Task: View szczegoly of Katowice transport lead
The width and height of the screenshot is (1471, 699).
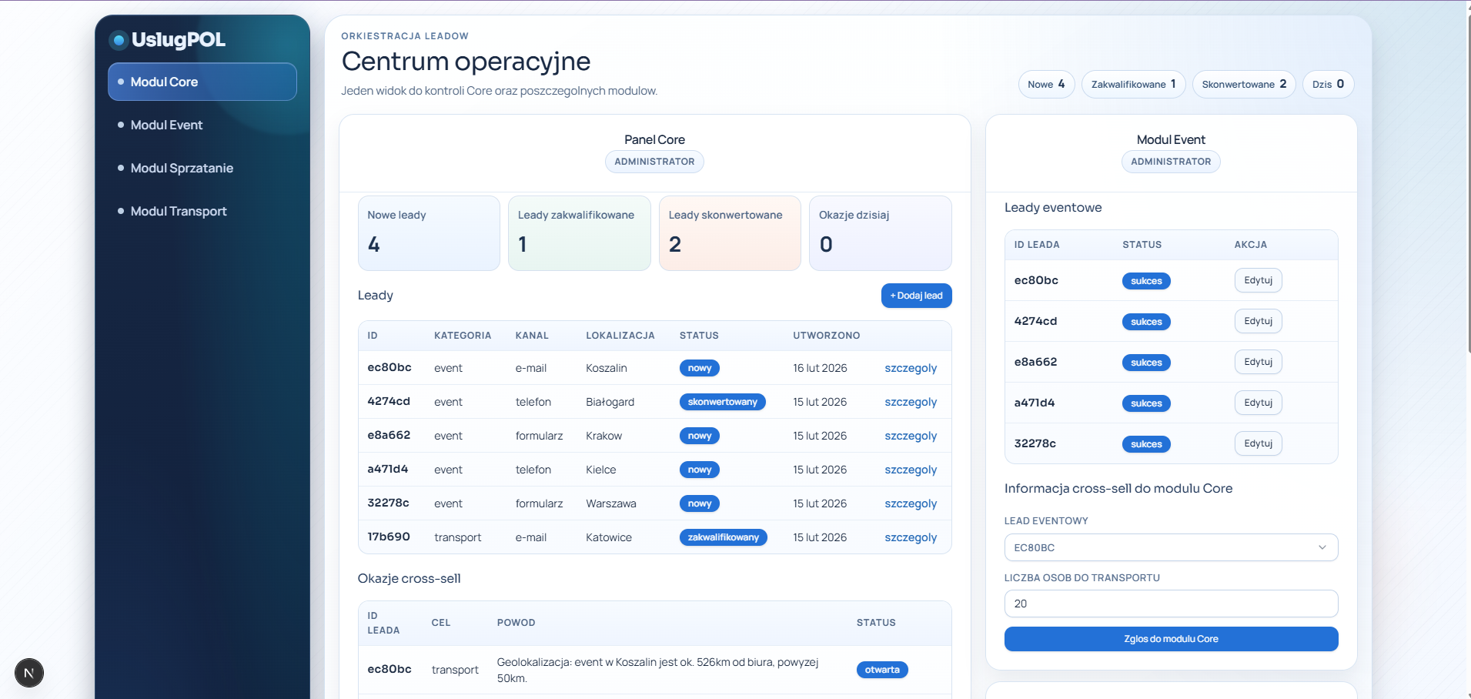Action: click(x=910, y=537)
